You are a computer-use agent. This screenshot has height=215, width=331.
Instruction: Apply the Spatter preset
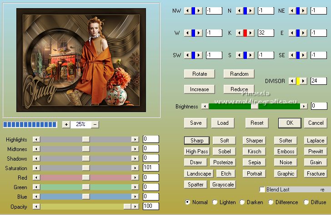(x=196, y=185)
